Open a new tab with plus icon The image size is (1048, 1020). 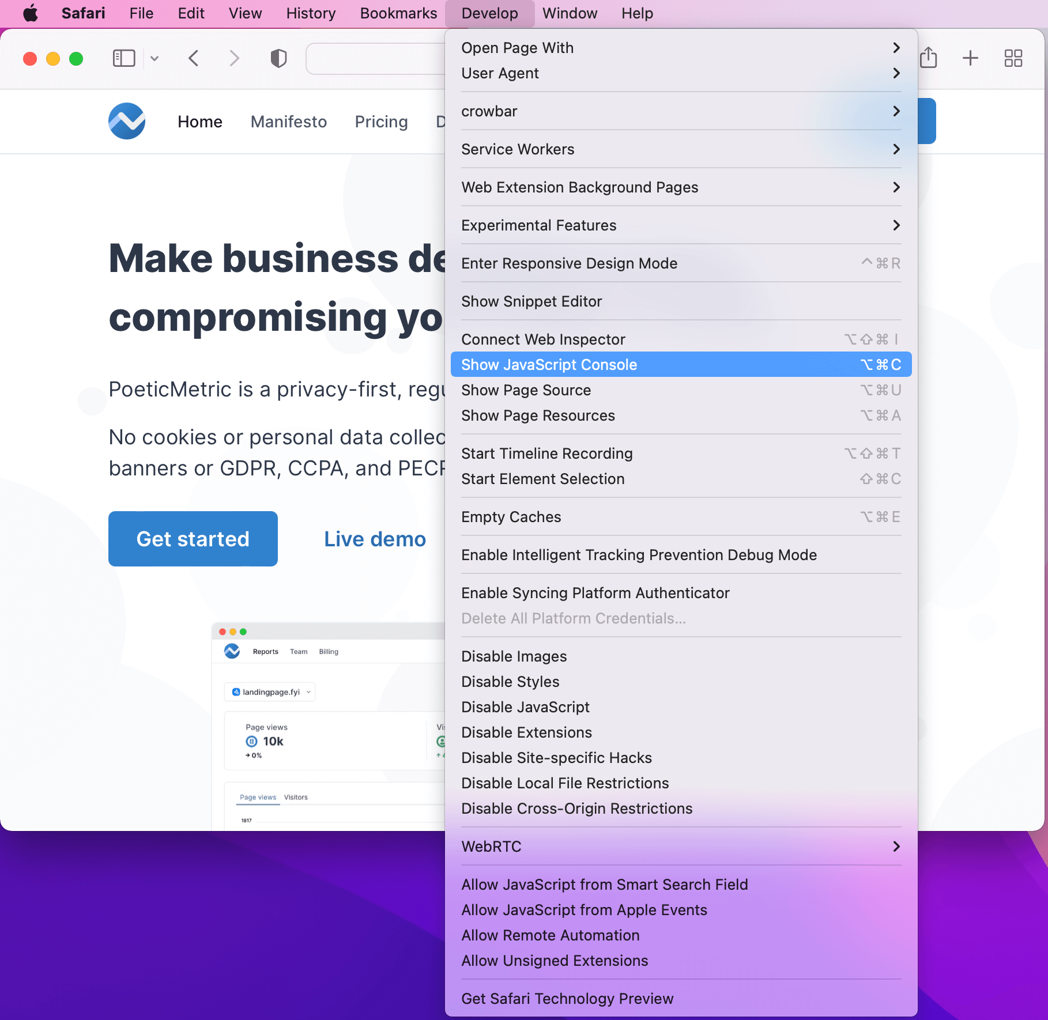[x=971, y=58]
